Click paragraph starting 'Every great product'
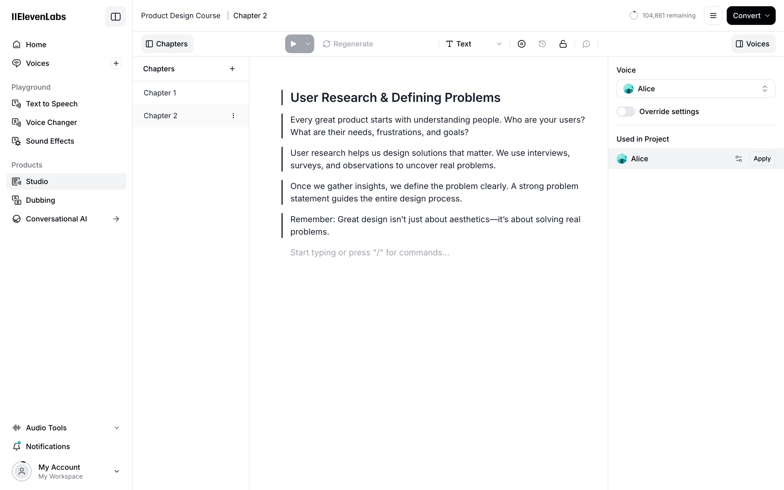 tap(437, 126)
